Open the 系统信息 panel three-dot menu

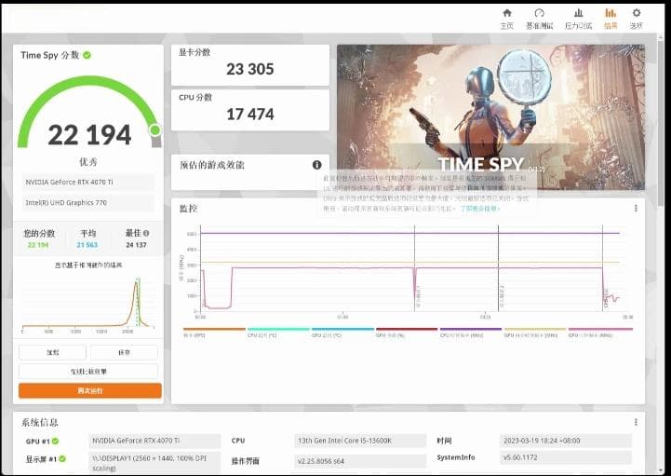click(x=636, y=422)
